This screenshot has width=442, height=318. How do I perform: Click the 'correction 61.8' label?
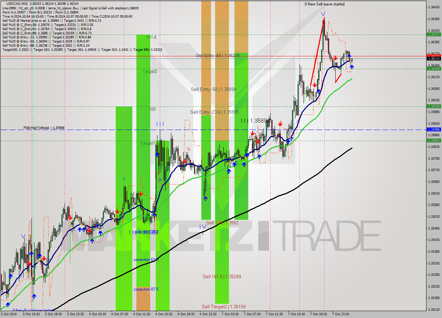(x=146, y=259)
